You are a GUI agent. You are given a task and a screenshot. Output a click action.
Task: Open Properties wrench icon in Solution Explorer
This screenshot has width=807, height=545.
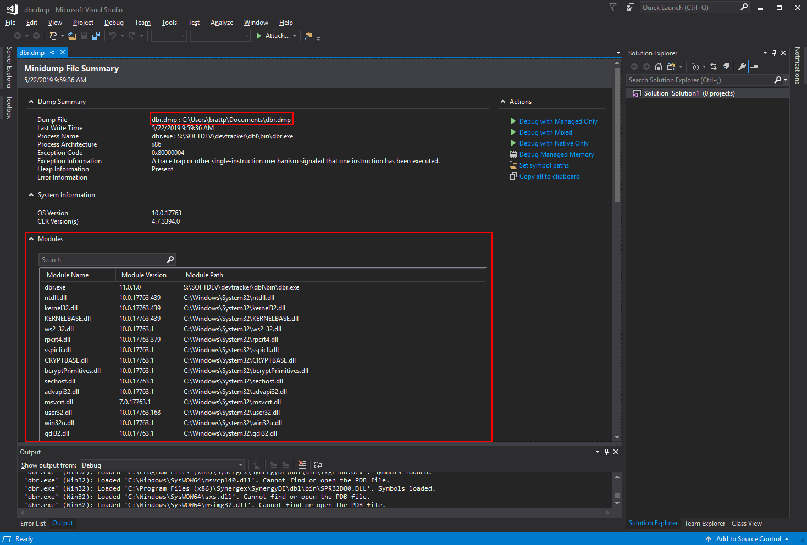tap(742, 66)
